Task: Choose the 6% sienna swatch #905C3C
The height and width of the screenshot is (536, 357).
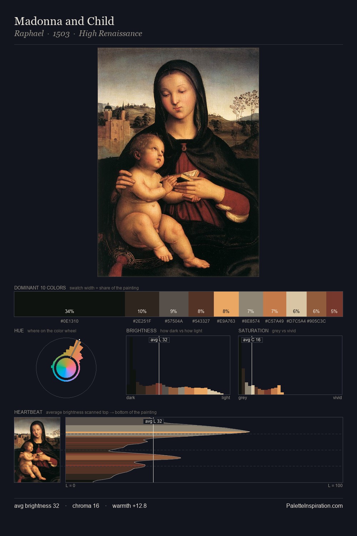Action: (316, 304)
